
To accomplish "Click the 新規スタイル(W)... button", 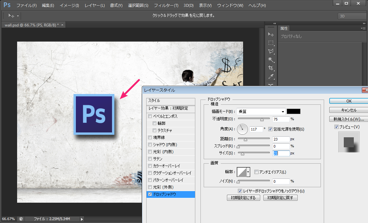I will click(x=349, y=119).
